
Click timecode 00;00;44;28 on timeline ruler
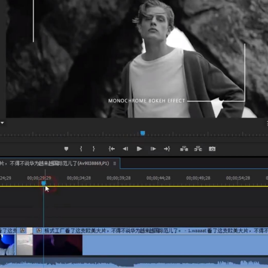(x=159, y=178)
